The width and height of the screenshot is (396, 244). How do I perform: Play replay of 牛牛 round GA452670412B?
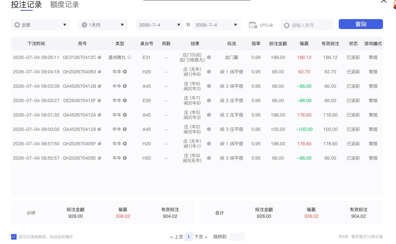point(125,86)
